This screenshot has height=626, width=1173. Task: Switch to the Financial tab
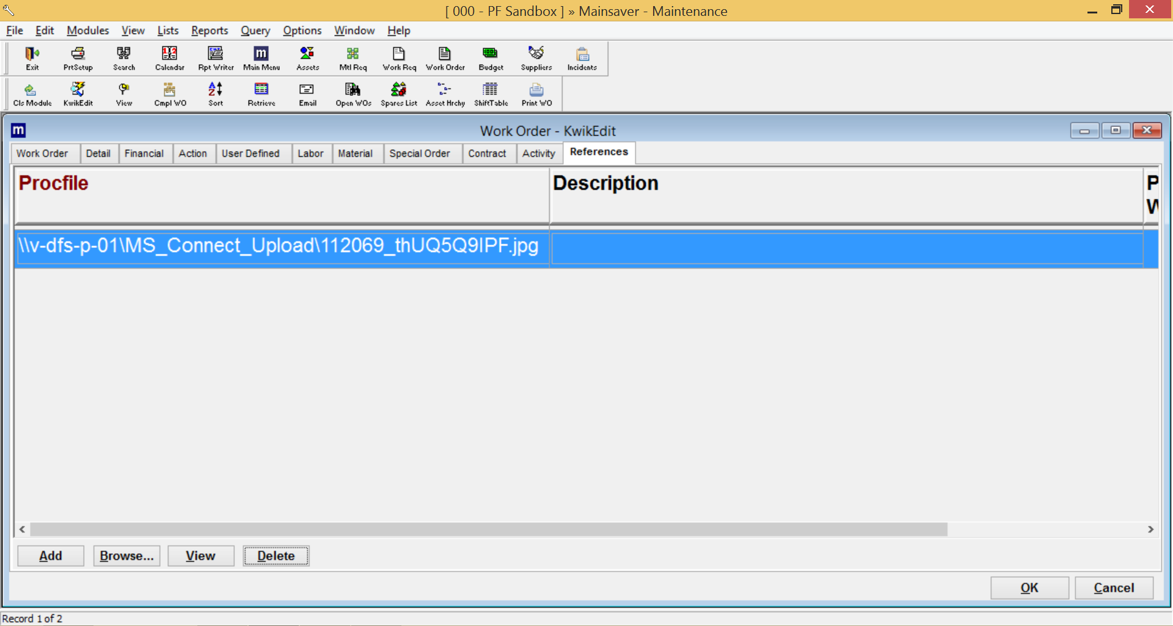144,154
